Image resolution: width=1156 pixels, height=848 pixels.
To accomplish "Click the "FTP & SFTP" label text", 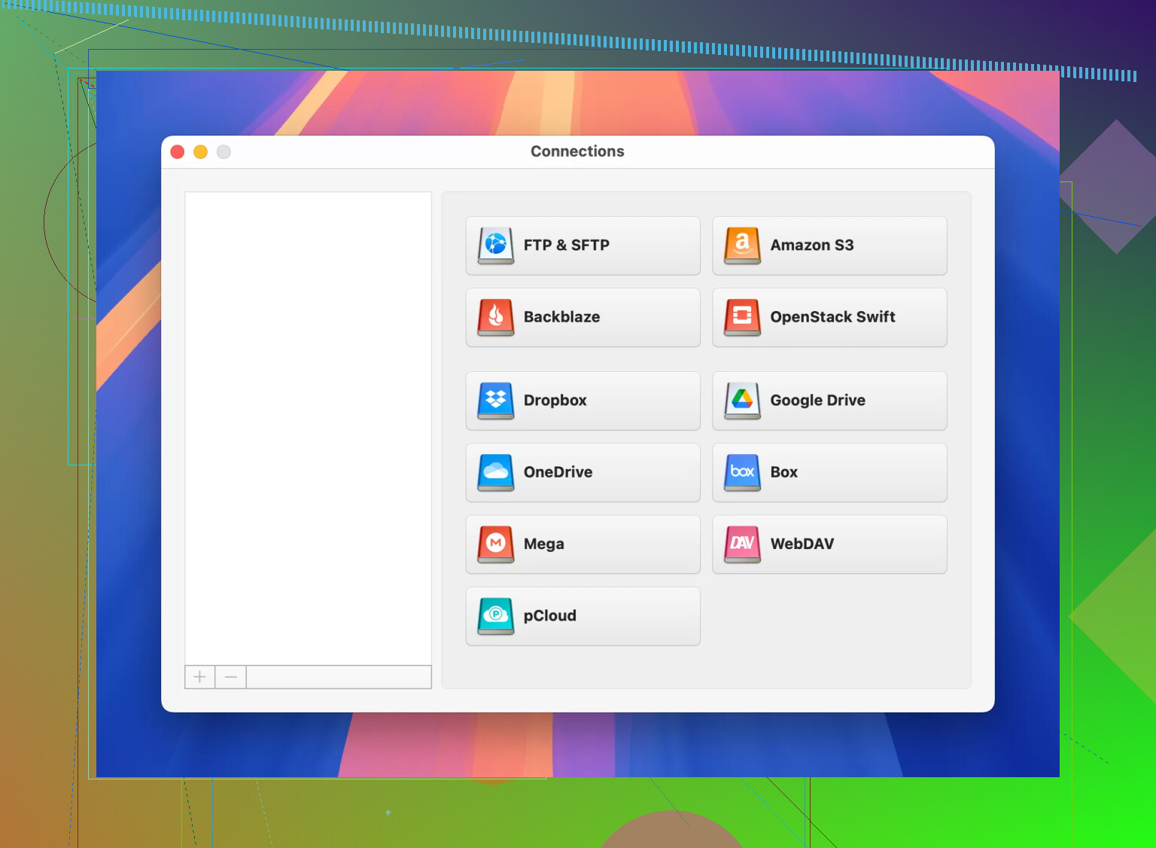I will (x=566, y=246).
